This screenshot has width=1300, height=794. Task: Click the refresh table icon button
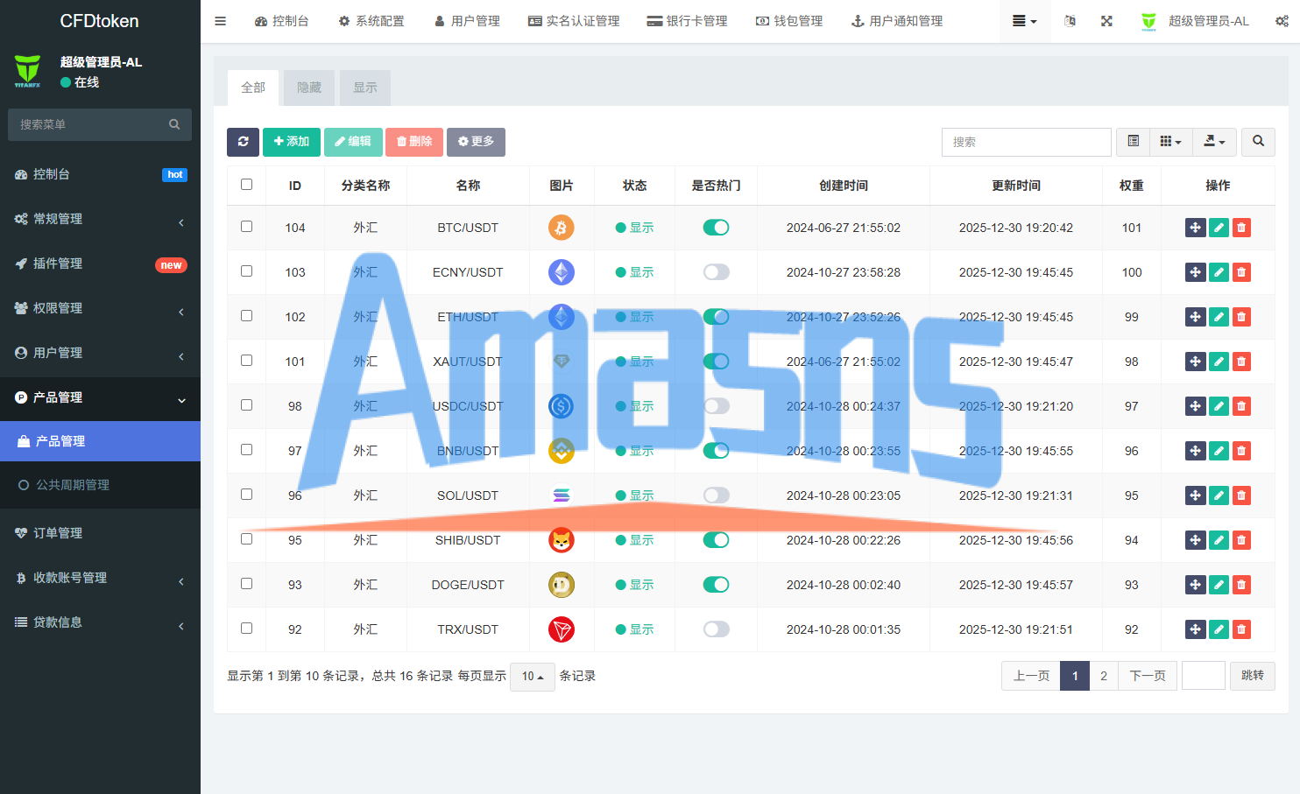243,142
